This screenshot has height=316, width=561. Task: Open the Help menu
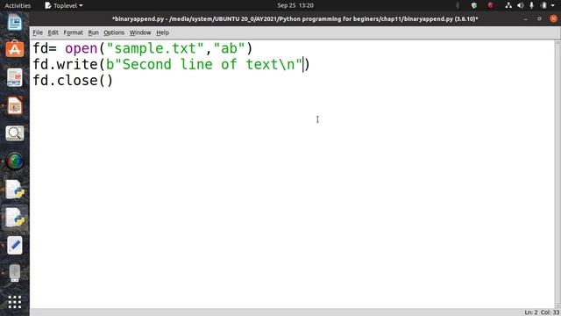tap(162, 32)
